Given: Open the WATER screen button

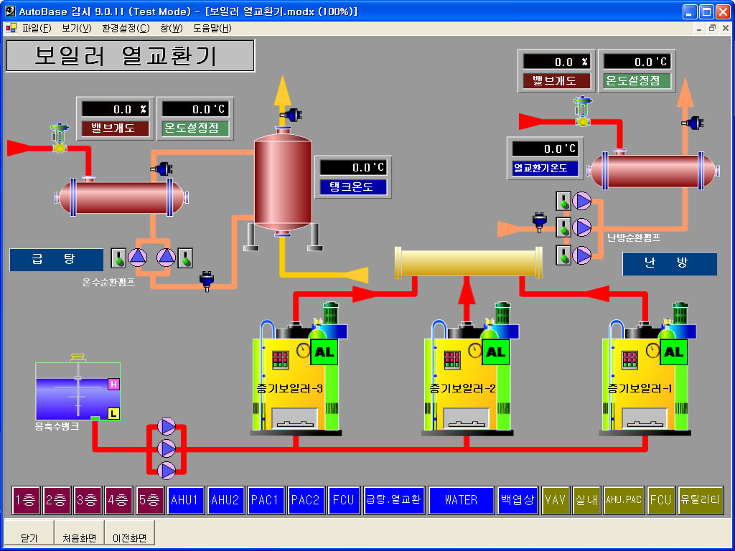Looking at the screenshot, I should tap(461, 500).
